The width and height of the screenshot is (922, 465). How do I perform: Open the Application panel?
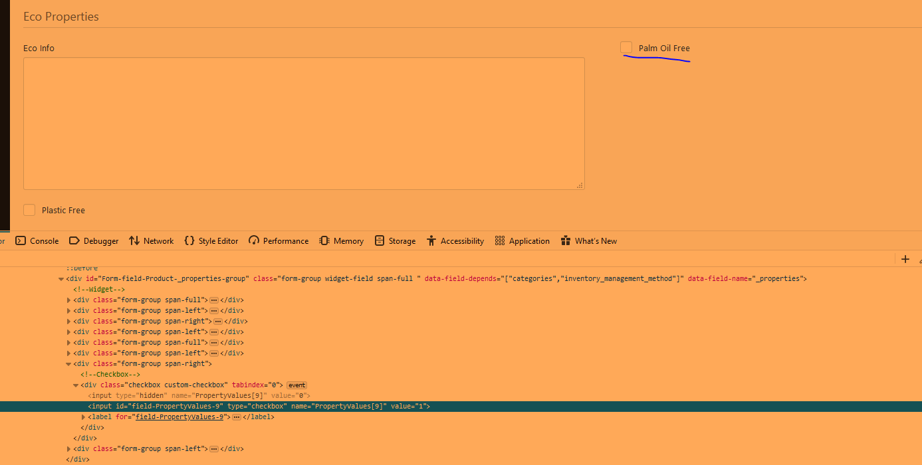pos(522,240)
